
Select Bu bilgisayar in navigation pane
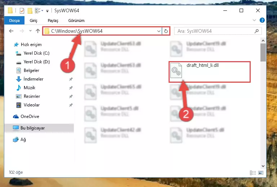(32, 128)
